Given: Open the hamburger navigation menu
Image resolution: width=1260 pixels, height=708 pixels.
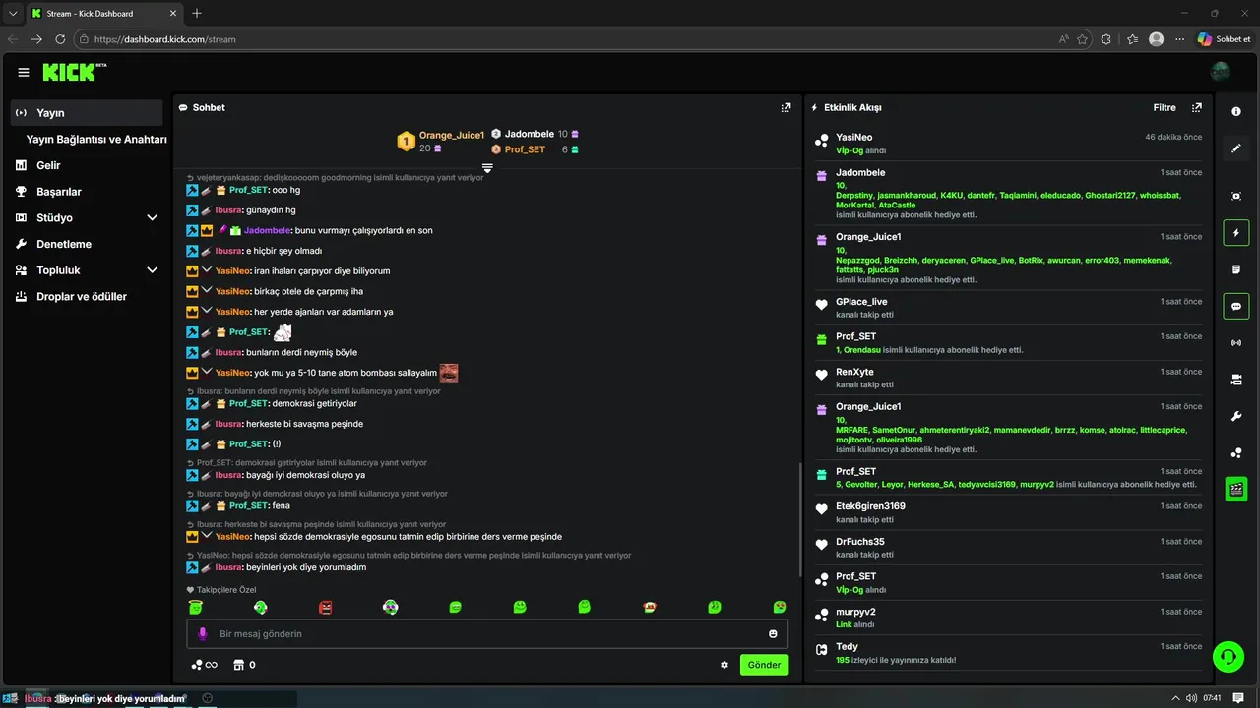Looking at the screenshot, I should point(24,72).
